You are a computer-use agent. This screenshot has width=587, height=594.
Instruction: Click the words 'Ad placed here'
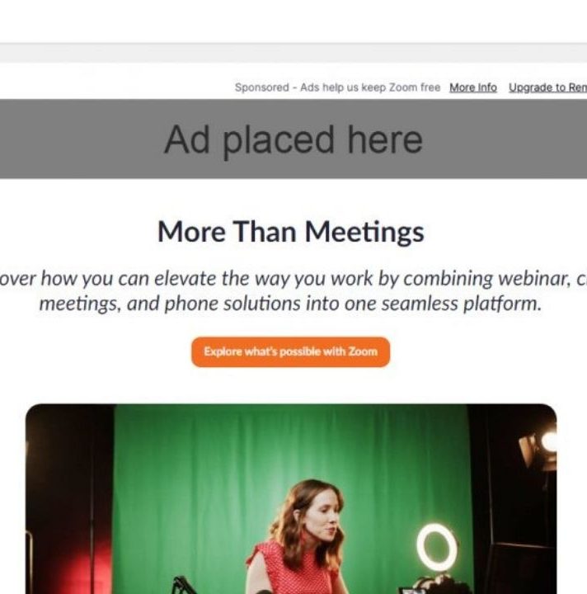(293, 139)
